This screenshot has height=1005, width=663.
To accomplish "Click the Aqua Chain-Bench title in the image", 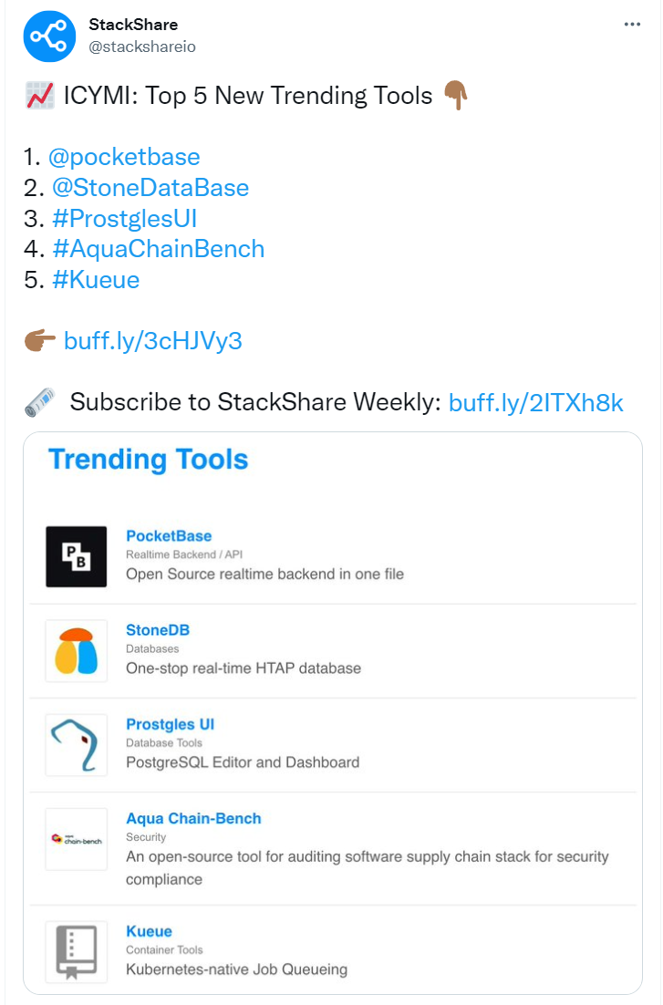I will tap(193, 818).
